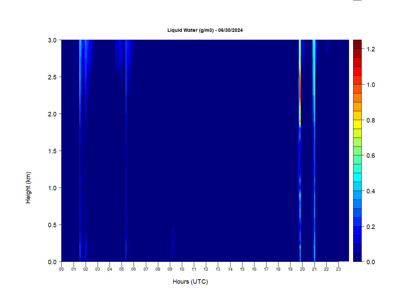The image size is (411, 308).
Task: Click the 1.5 km height tick label
Action: pos(52,151)
